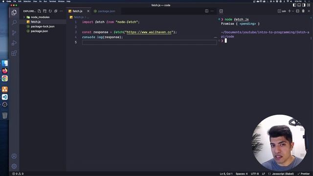Open the new terminal launch profile dropdown
The height and width of the screenshot is (176, 313).
tap(293, 11)
